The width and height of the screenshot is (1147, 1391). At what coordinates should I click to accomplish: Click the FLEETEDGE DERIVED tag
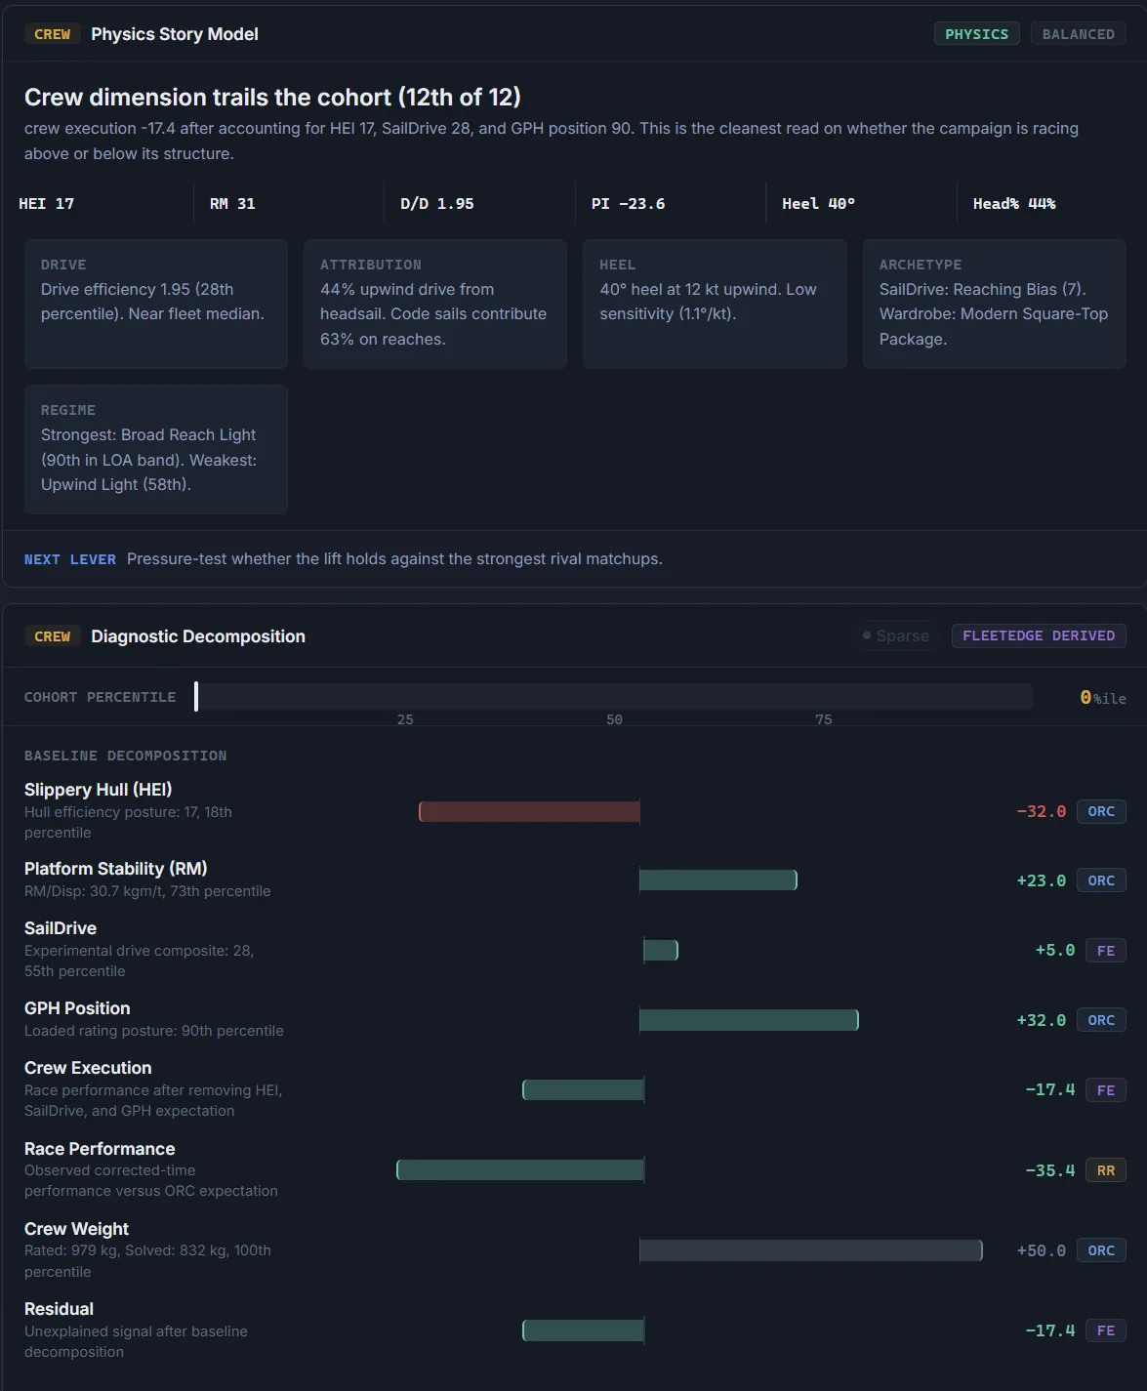point(1039,635)
